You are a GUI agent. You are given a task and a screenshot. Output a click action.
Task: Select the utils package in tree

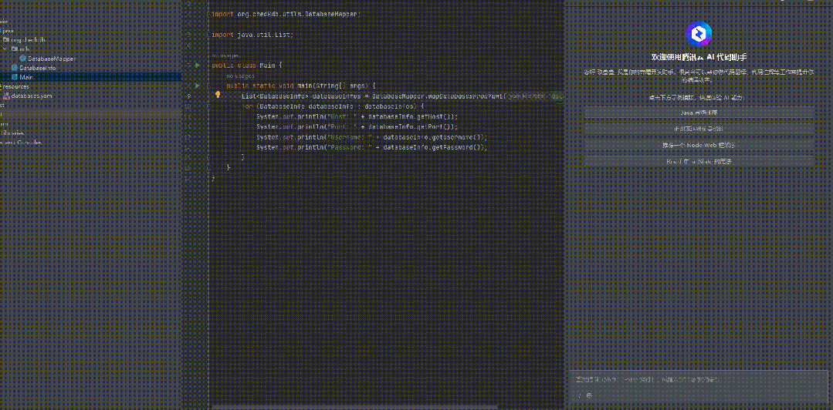tap(24, 49)
